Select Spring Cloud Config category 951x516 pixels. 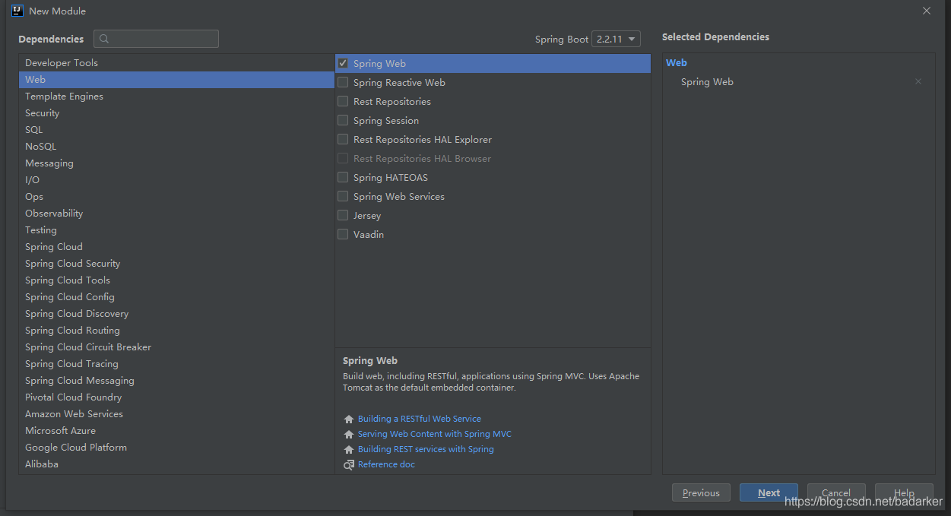point(176,297)
